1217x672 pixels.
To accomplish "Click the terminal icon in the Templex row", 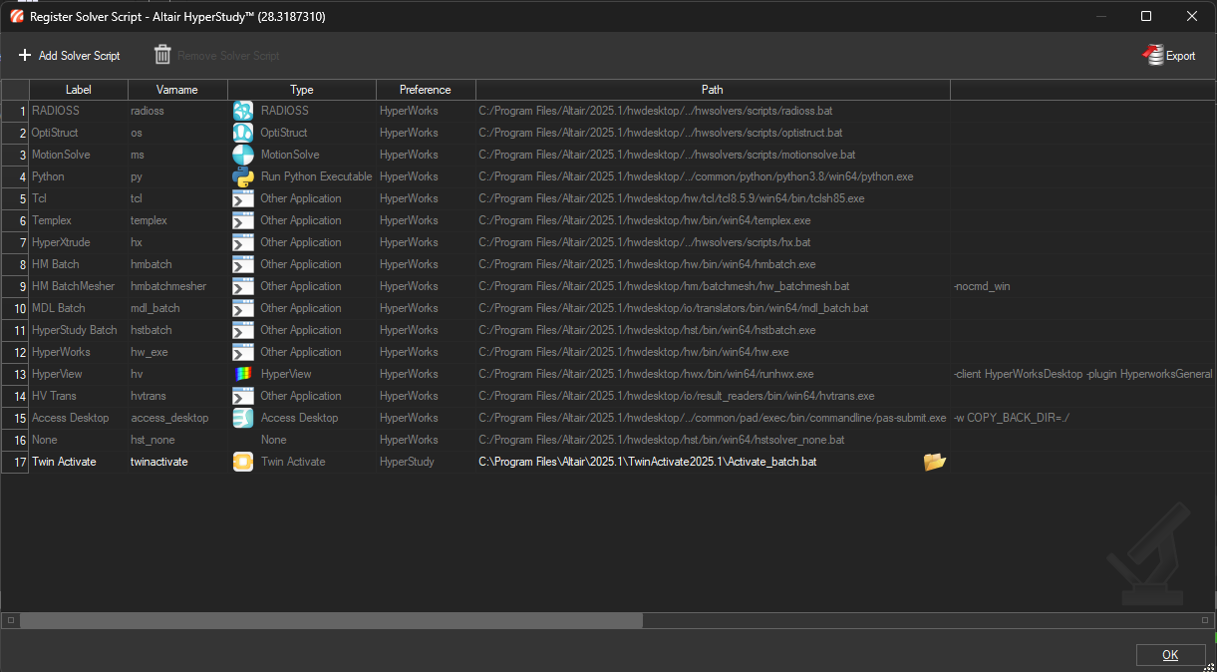I will [243, 220].
